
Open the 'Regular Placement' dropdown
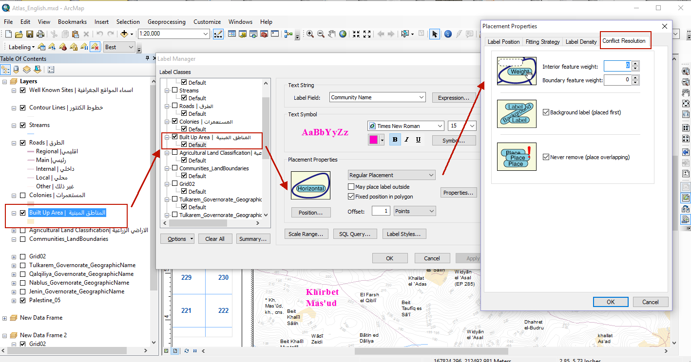point(431,175)
